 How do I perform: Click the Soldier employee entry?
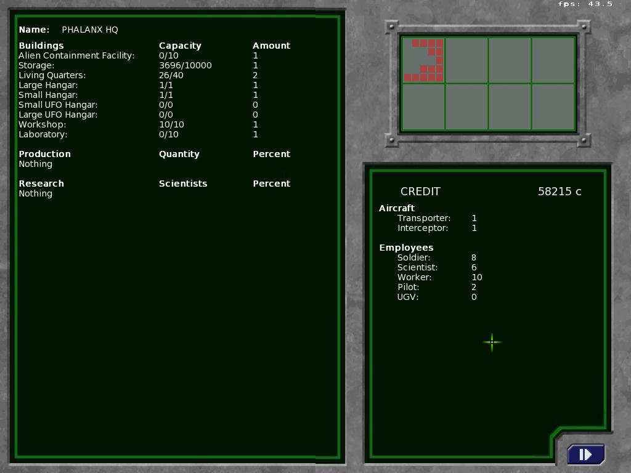pyautogui.click(x=413, y=257)
